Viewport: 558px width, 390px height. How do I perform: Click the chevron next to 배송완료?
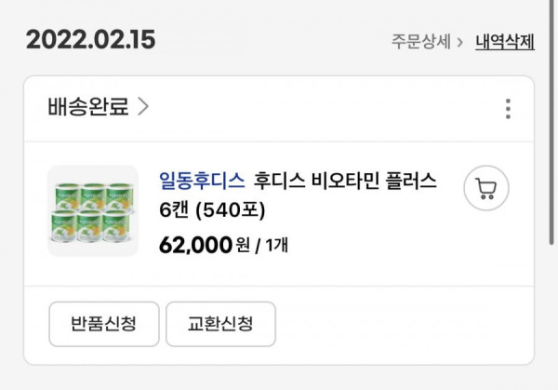(x=143, y=106)
